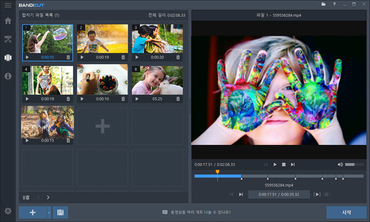Click the blue 시작 start button
This screenshot has width=370, height=222.
click(346, 212)
